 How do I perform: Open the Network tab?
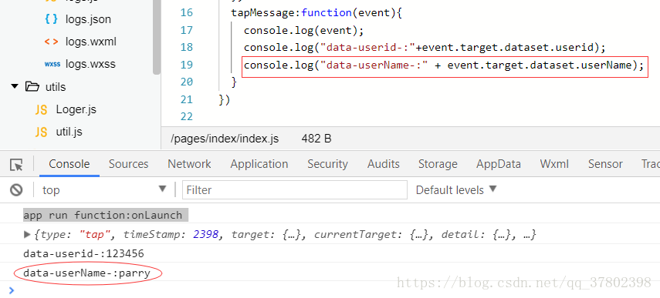click(x=189, y=164)
